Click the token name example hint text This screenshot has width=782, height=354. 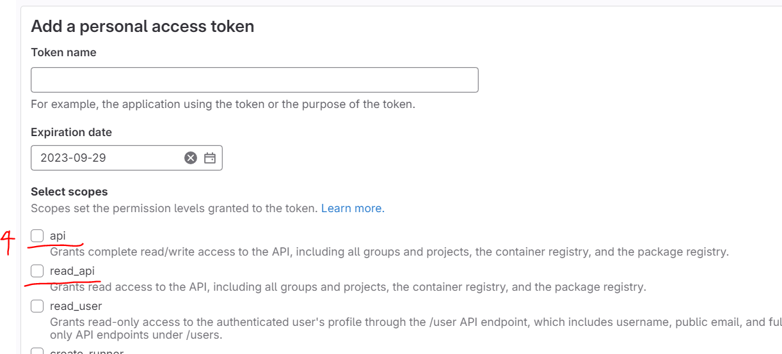223,104
